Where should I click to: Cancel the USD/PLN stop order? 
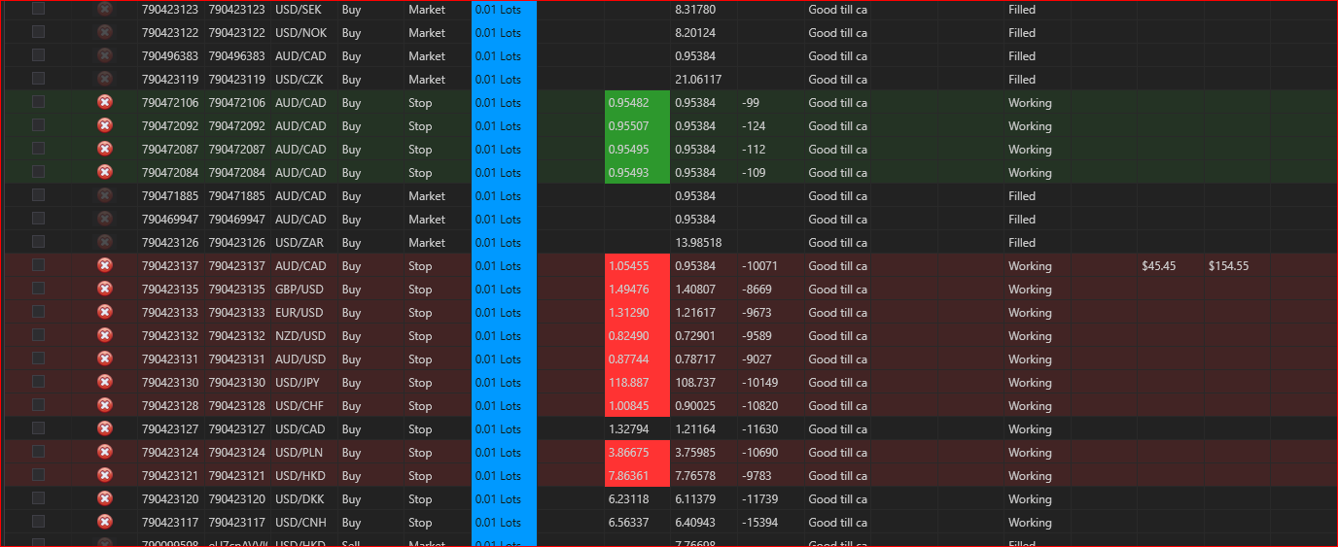(105, 452)
